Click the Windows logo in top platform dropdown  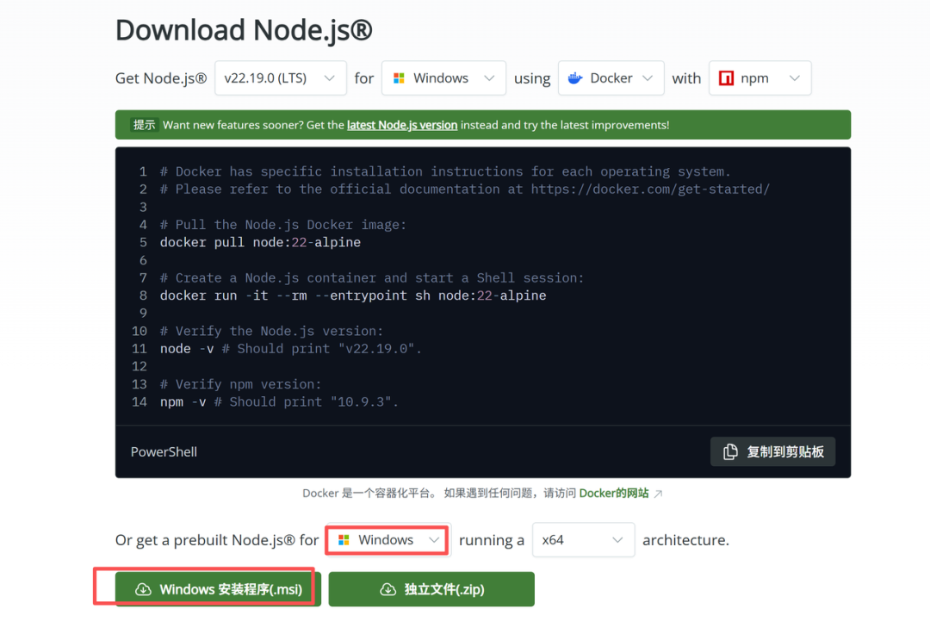click(400, 78)
